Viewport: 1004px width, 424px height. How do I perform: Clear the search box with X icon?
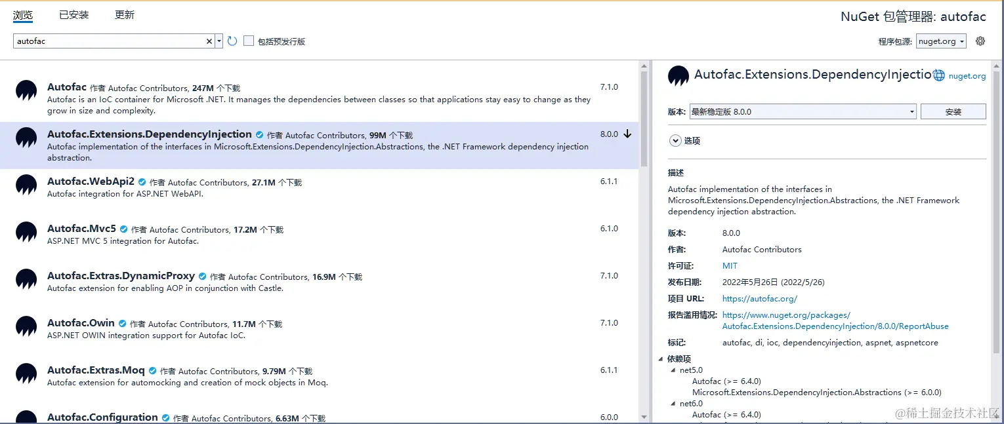[x=209, y=41]
